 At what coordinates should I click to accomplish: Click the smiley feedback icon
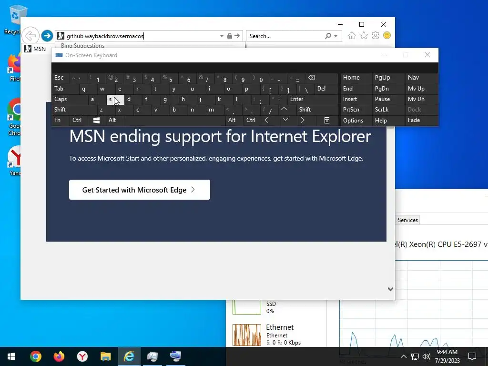[387, 35]
